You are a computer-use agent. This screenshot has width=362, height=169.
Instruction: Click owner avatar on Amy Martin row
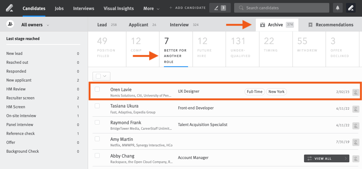(356, 142)
